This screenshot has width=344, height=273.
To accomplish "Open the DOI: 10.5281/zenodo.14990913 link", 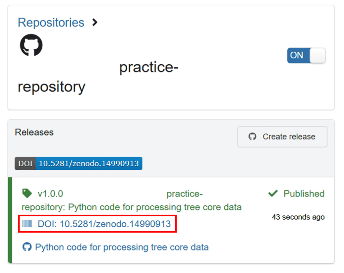I will click(x=104, y=224).
